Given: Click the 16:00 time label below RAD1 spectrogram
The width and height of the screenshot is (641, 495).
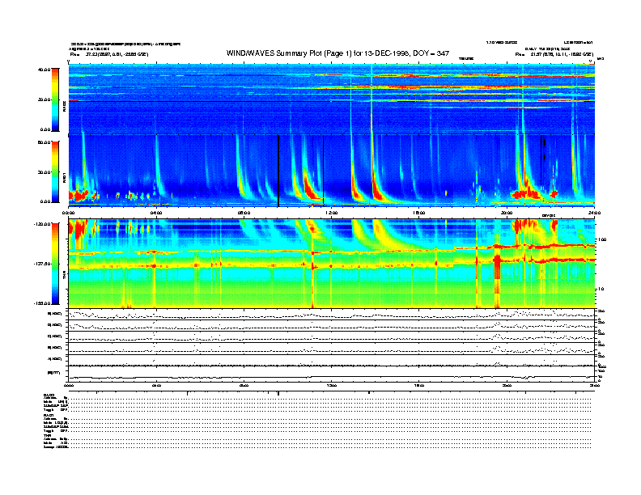Looking at the screenshot, I should click(x=419, y=213).
